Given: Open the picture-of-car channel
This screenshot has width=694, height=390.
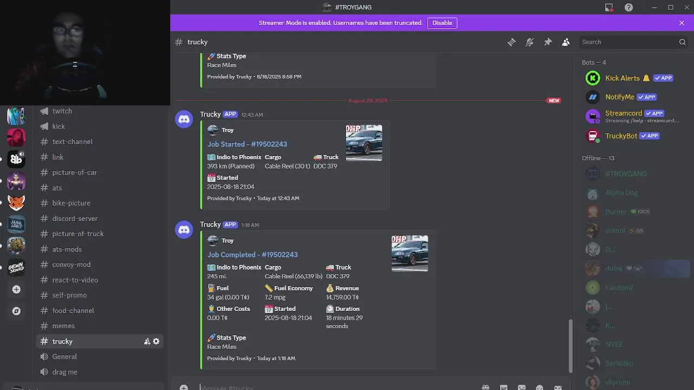Looking at the screenshot, I should point(99,172).
